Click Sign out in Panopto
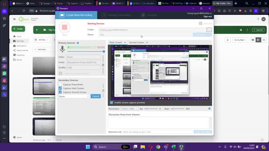This screenshot has width=269, height=151. [208, 16]
